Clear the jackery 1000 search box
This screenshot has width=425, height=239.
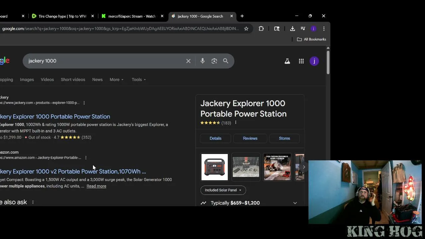click(x=188, y=61)
